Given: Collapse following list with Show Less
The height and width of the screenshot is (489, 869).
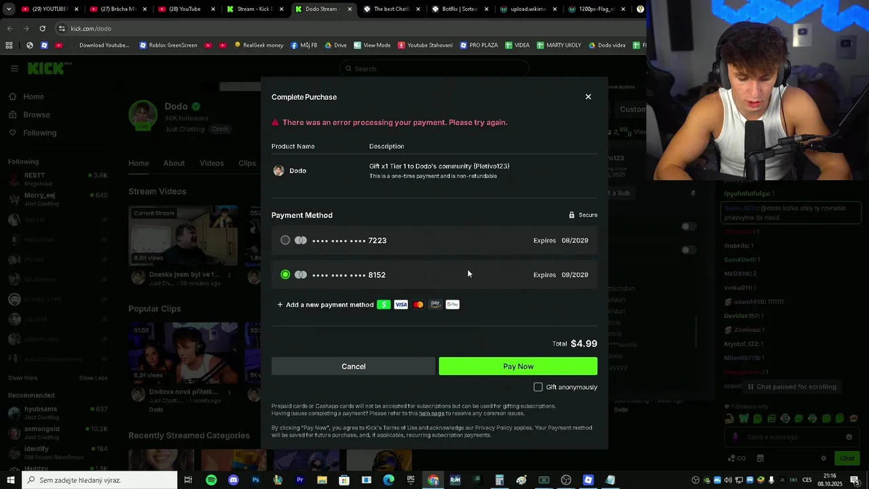Looking at the screenshot, I should [x=93, y=378].
